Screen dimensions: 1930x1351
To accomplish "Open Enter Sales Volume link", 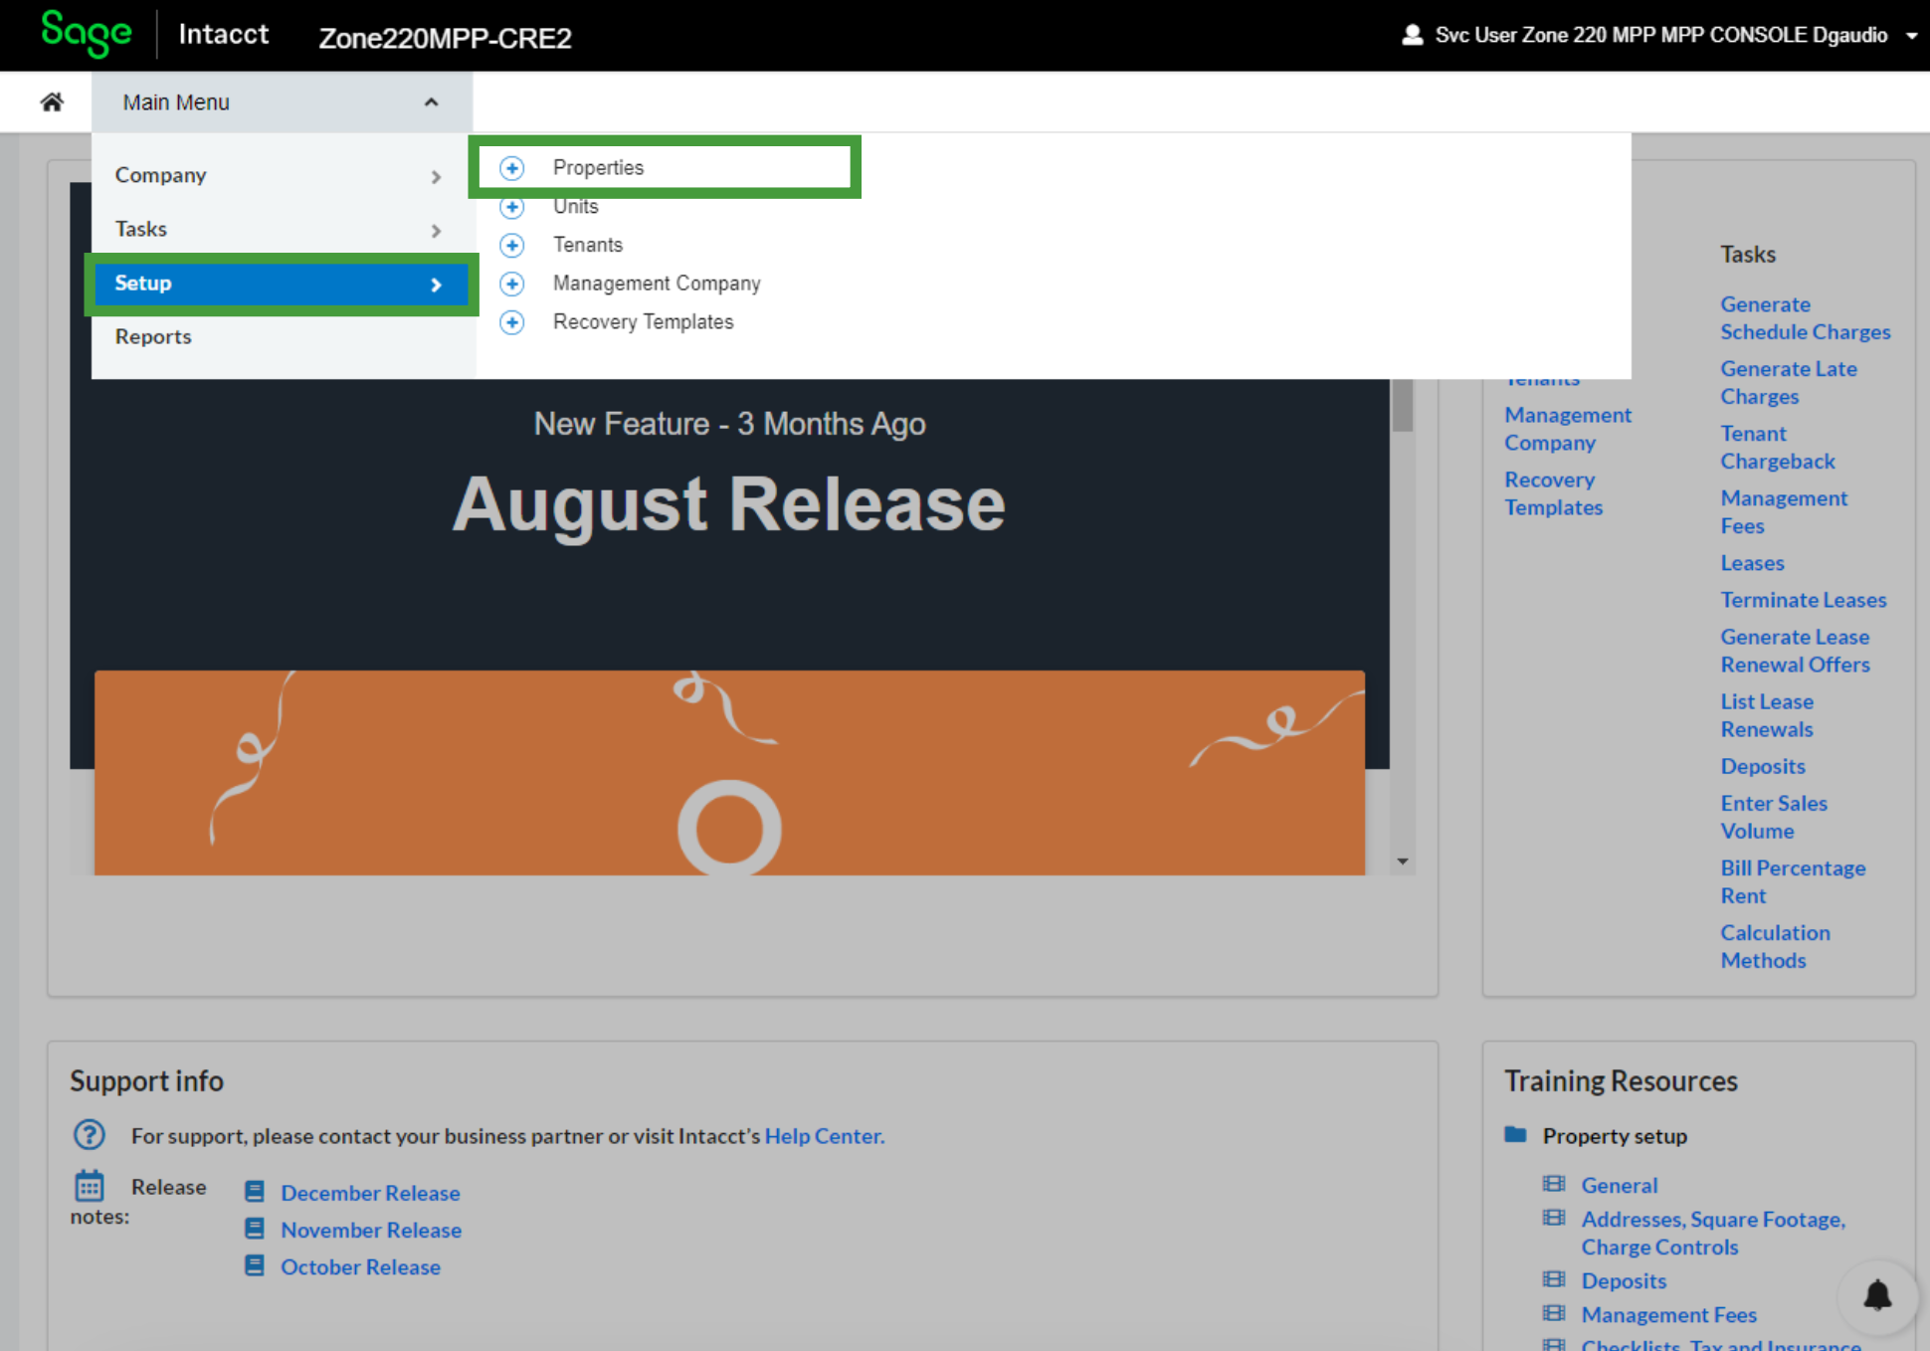I will tap(1773, 817).
